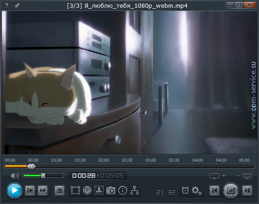Open preferences via the gears icon

point(197,191)
